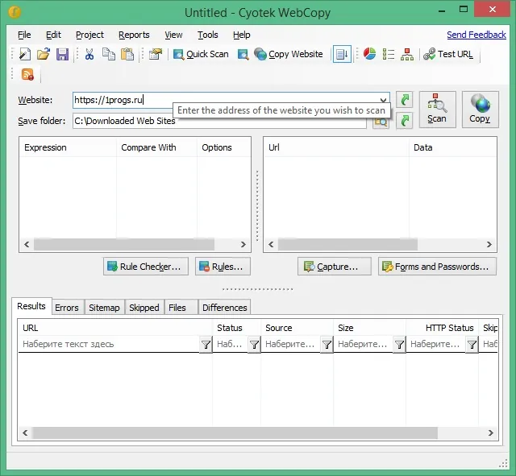Click the Capture button
The width and height of the screenshot is (516, 476).
click(x=335, y=267)
